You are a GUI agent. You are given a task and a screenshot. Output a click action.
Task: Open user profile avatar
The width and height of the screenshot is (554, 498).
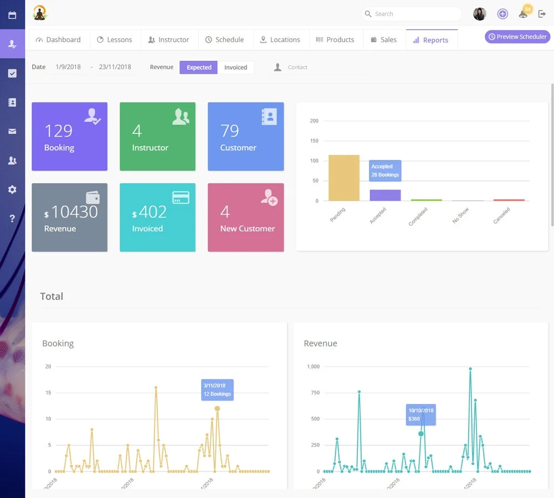point(480,14)
